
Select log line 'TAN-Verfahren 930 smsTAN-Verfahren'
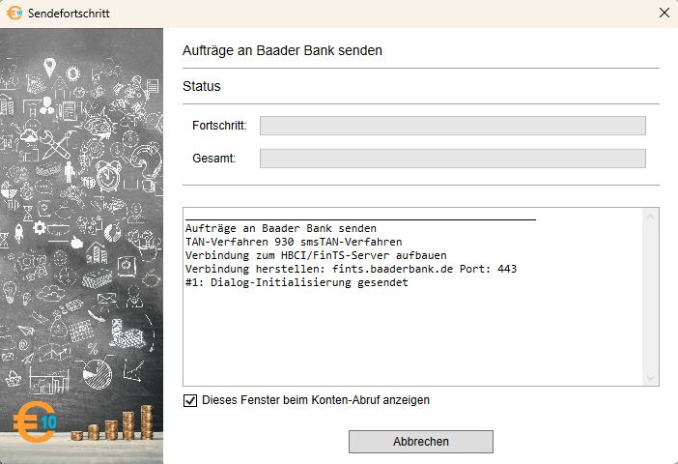pos(294,242)
